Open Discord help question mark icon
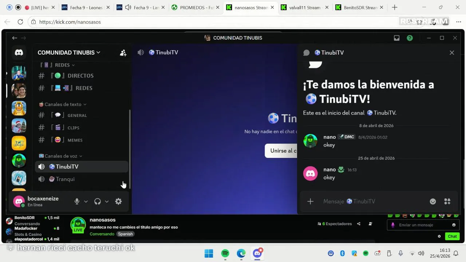The image size is (466, 262). point(410,38)
